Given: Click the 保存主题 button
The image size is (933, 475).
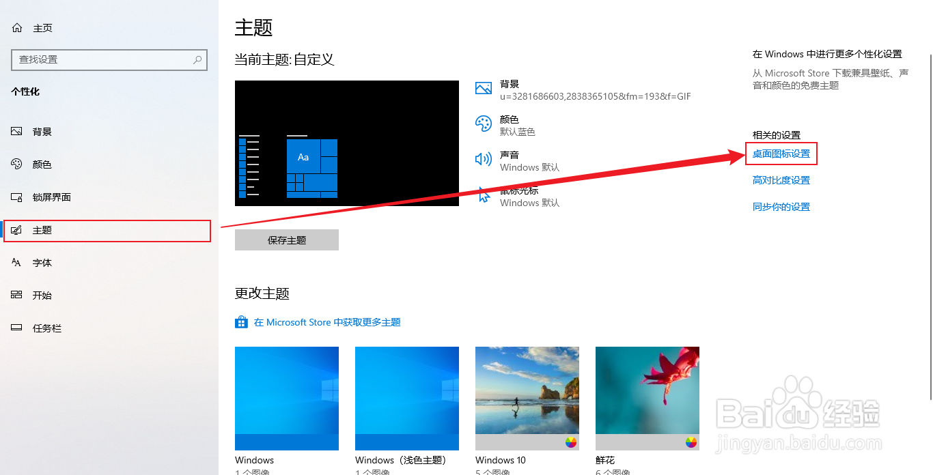Looking at the screenshot, I should coord(287,240).
